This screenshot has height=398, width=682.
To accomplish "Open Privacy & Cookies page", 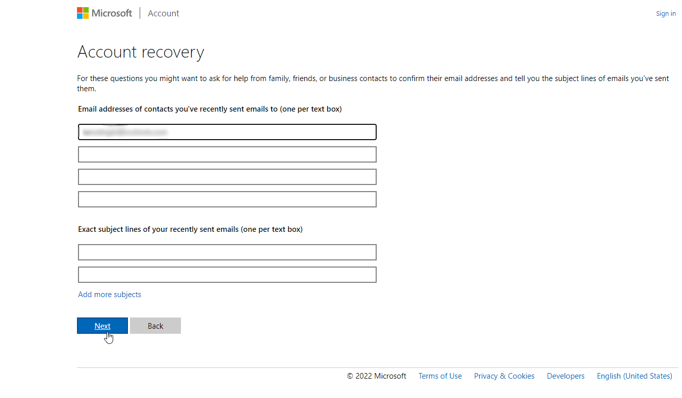I will 504,376.
